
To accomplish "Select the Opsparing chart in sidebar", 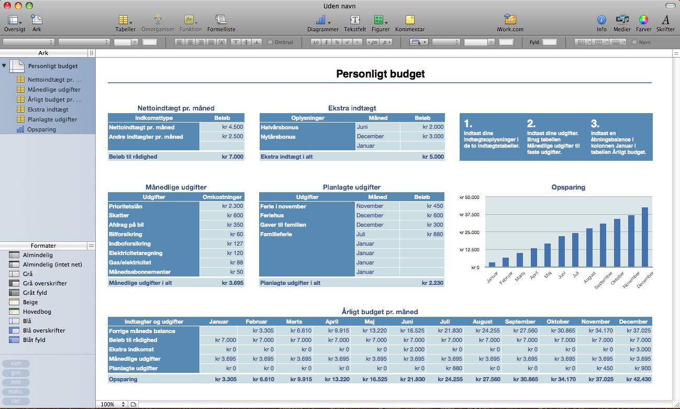I will pos(41,129).
